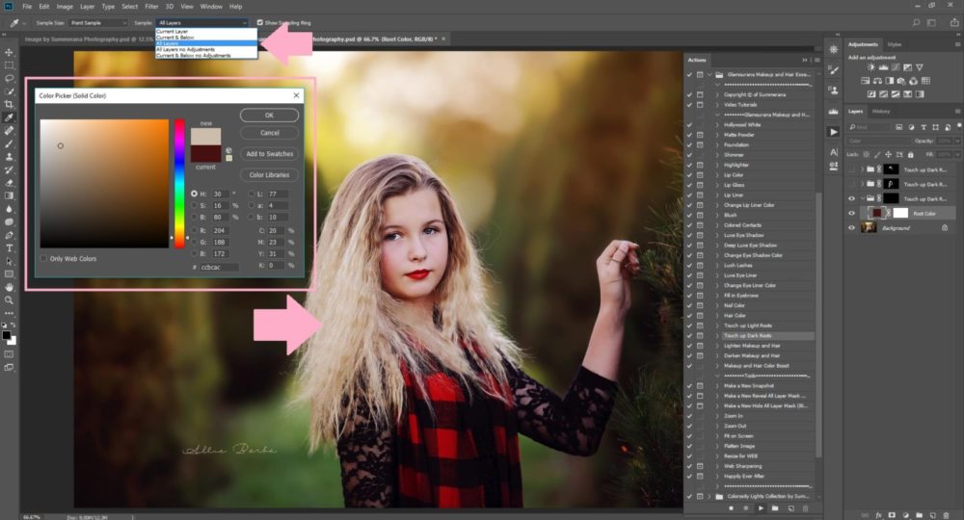Switch to the History tab
The height and width of the screenshot is (520, 964).
[880, 111]
